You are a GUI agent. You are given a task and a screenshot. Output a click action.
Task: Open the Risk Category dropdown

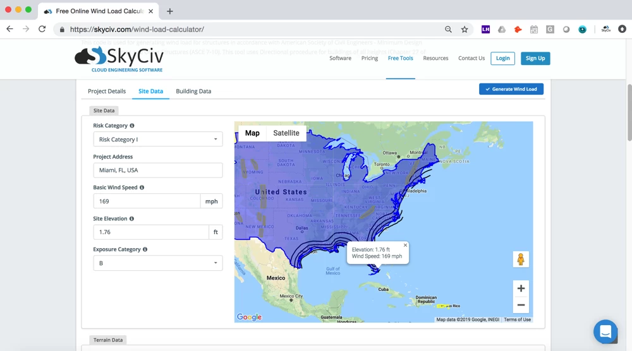[158, 140]
